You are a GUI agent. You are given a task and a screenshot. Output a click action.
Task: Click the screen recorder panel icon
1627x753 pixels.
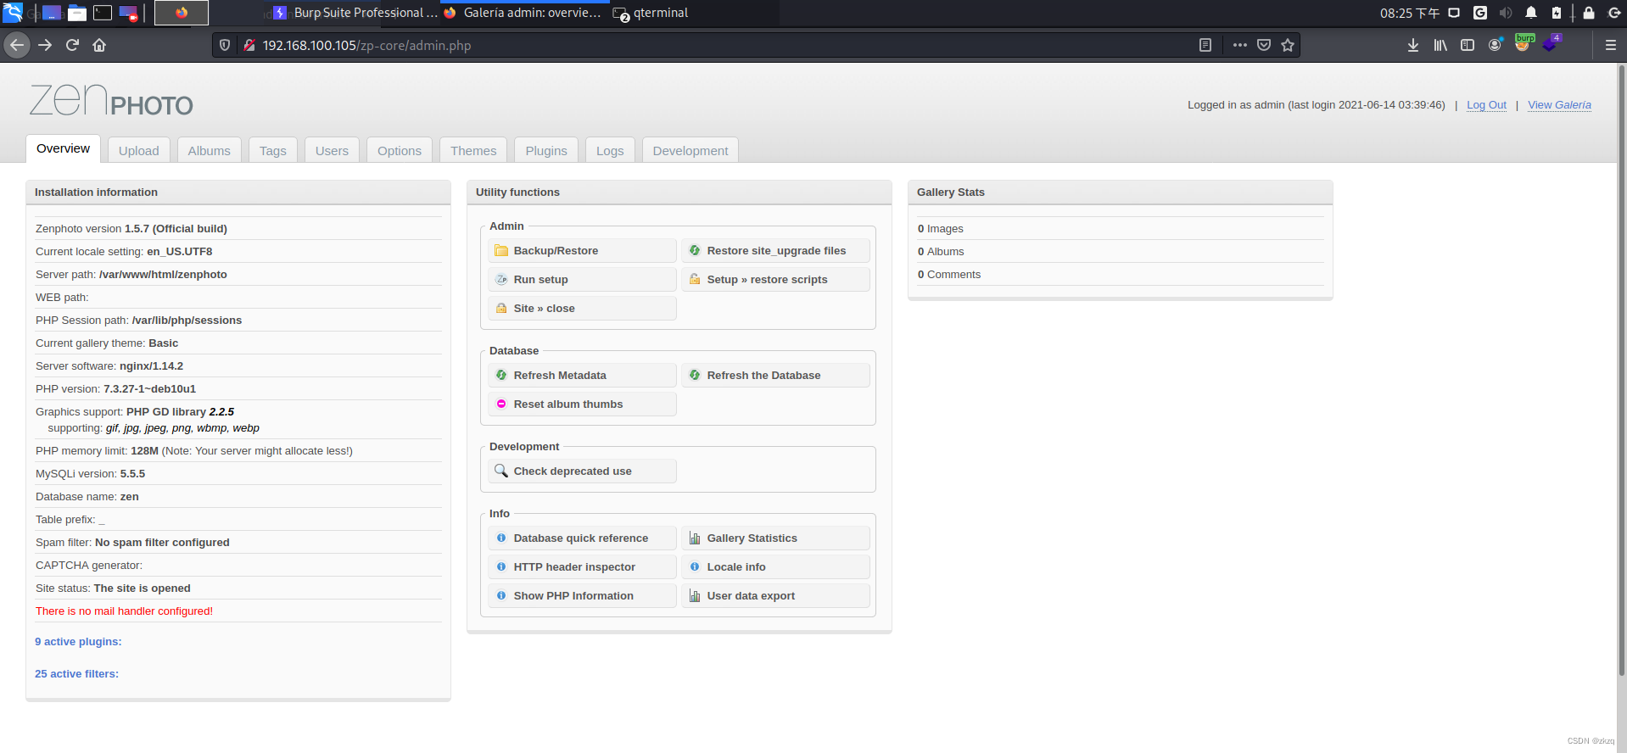pyautogui.click(x=128, y=13)
